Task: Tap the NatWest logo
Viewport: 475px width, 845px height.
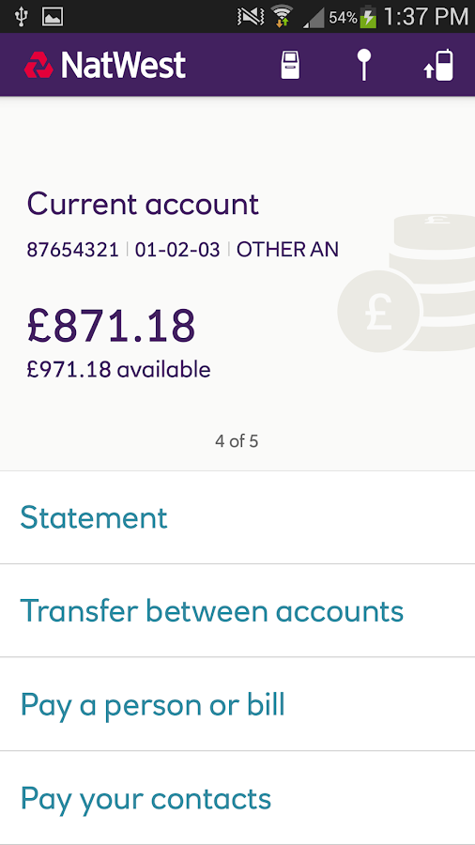Action: [105, 65]
